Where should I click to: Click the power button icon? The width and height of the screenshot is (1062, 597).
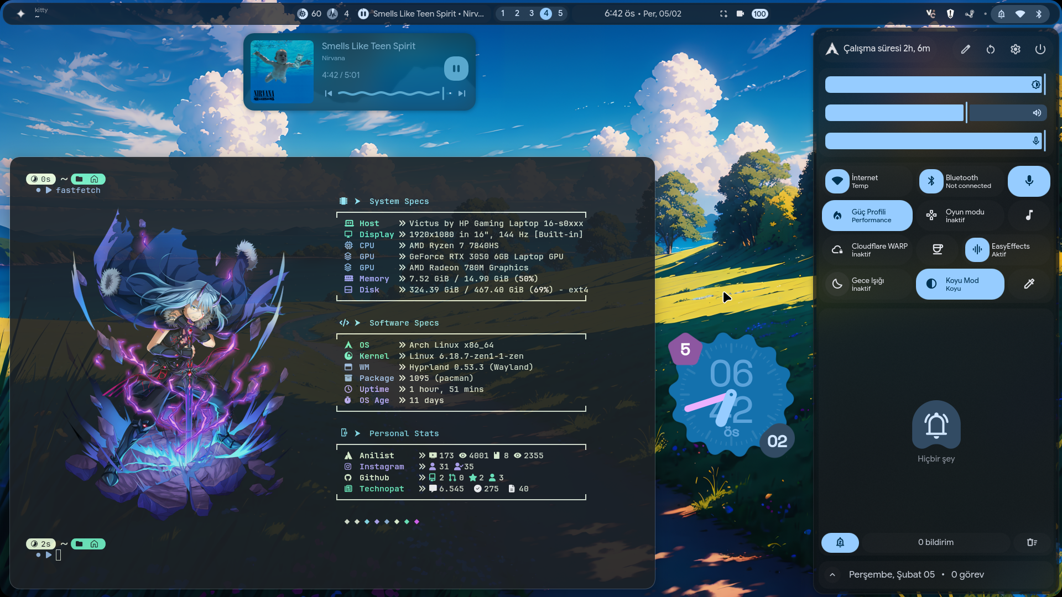pyautogui.click(x=1040, y=49)
